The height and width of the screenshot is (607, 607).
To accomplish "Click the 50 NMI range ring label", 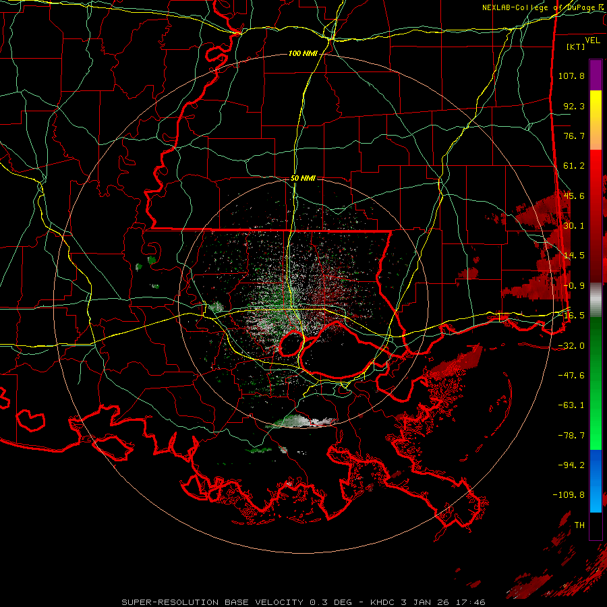I will pos(303,178).
